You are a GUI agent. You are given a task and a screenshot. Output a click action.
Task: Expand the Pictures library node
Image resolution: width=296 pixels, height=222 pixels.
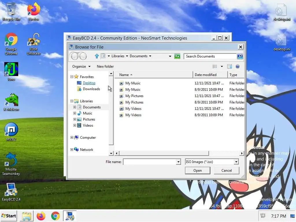point(75,119)
